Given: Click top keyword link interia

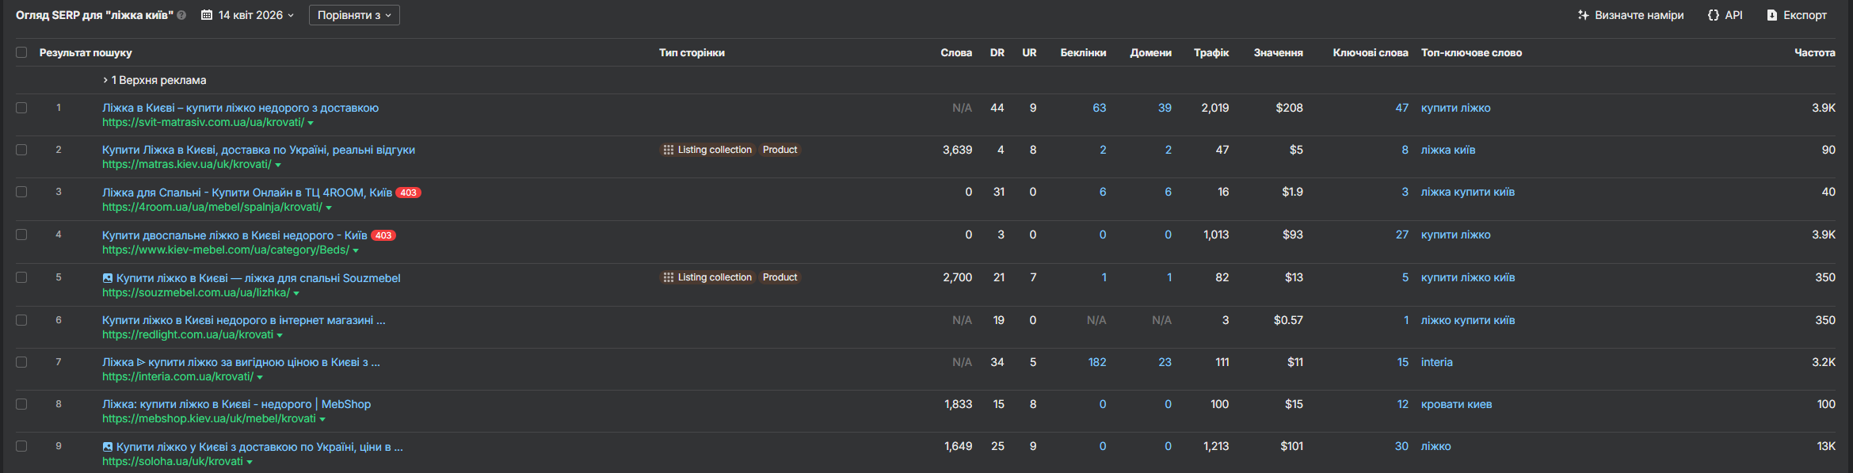Looking at the screenshot, I should pyautogui.click(x=1436, y=362).
